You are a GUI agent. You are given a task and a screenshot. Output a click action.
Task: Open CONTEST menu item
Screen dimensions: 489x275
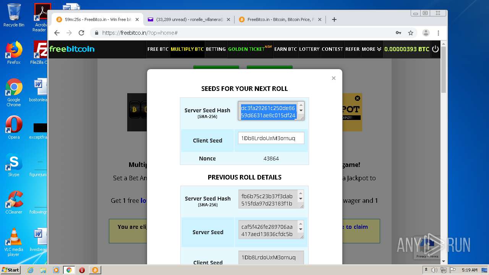[332, 49]
